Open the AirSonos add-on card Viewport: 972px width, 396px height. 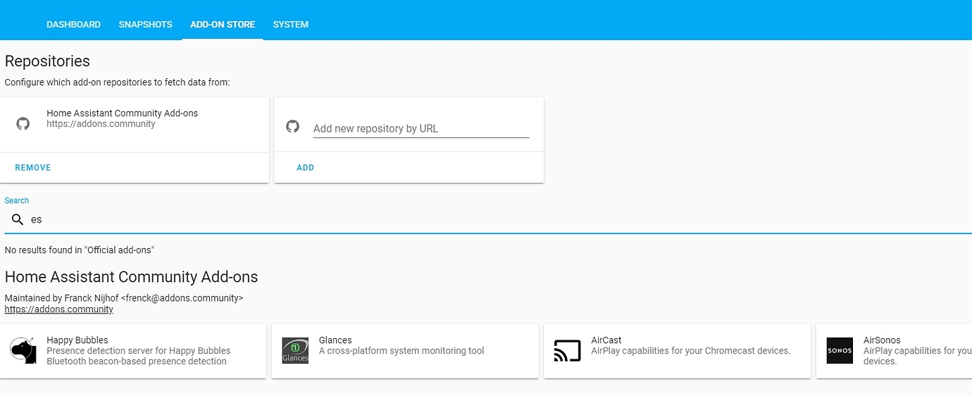coord(894,351)
